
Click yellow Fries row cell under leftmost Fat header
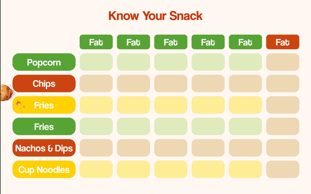click(x=96, y=105)
